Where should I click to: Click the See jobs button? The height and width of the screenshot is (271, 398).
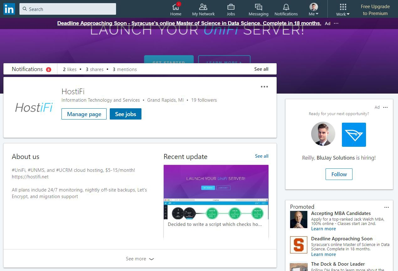coord(125,114)
